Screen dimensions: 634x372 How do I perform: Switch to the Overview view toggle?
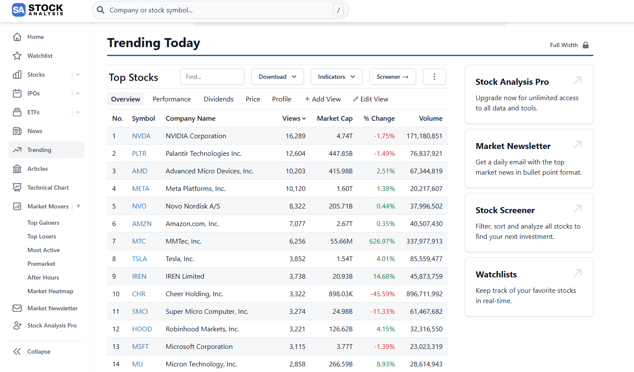coord(125,99)
